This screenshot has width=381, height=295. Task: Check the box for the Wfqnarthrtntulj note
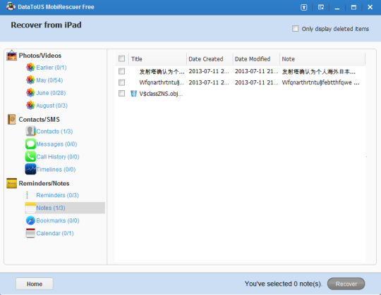[122, 82]
